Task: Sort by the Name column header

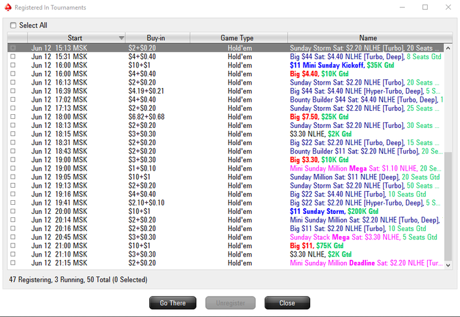Action: pos(369,38)
